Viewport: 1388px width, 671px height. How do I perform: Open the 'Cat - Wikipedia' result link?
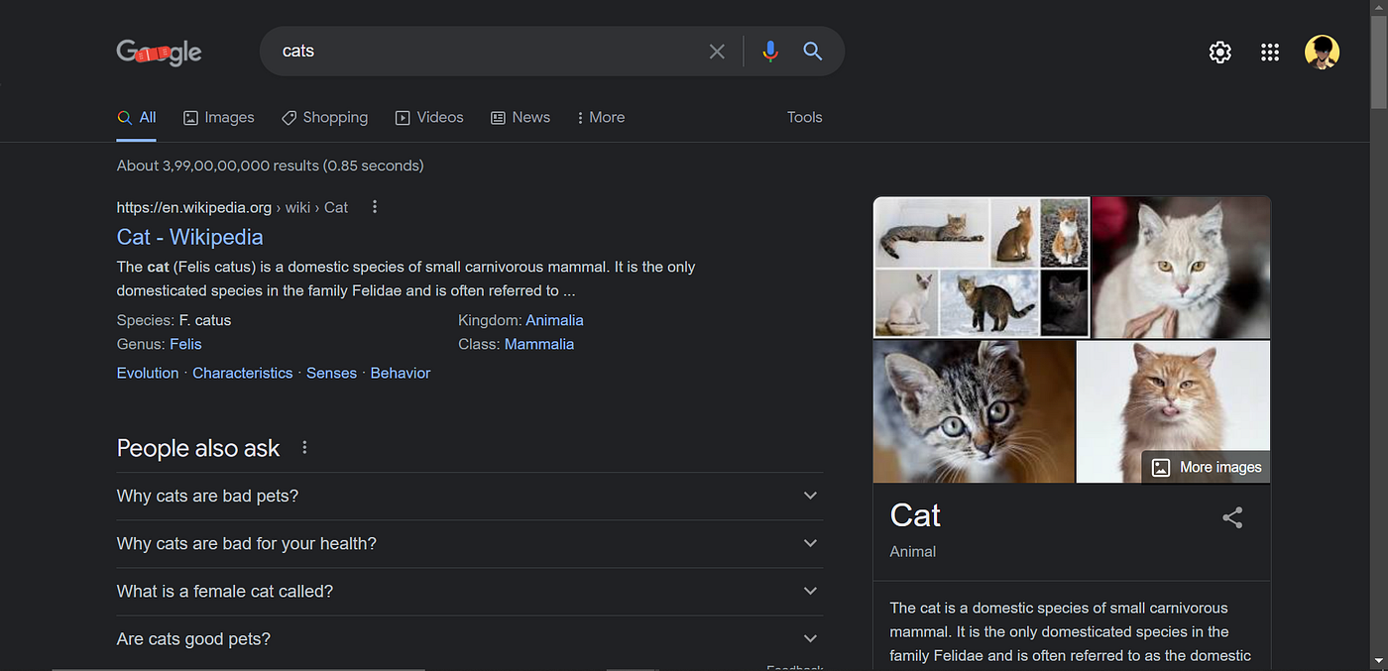(x=189, y=237)
